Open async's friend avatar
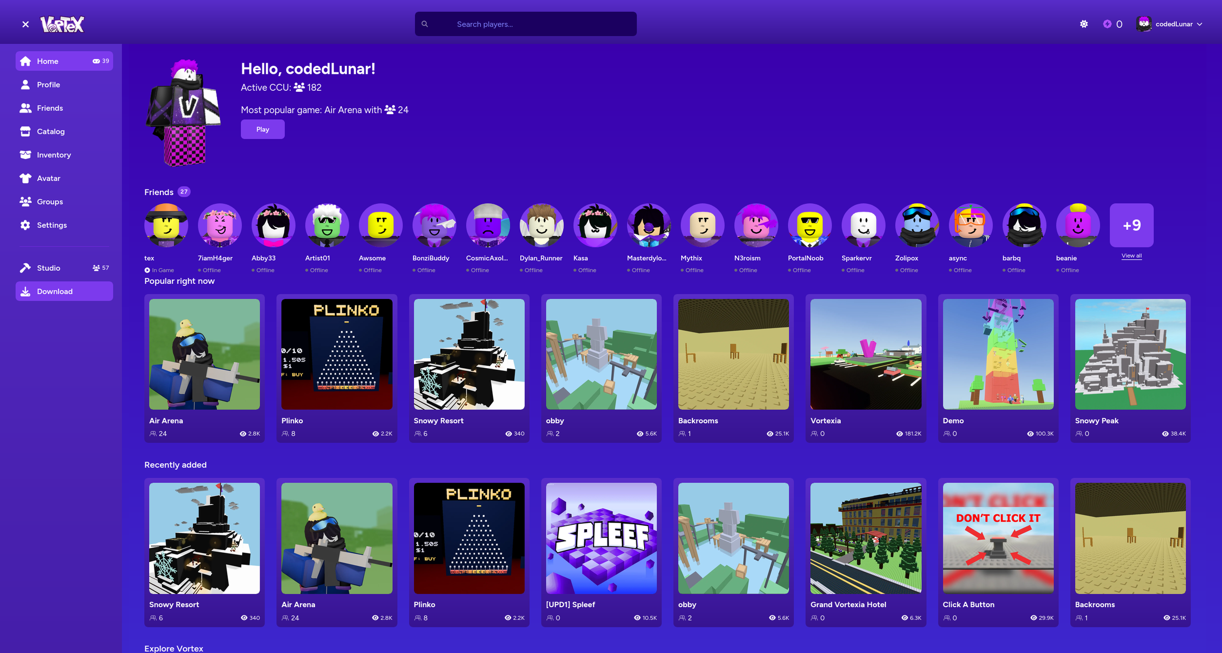 pyautogui.click(x=970, y=225)
